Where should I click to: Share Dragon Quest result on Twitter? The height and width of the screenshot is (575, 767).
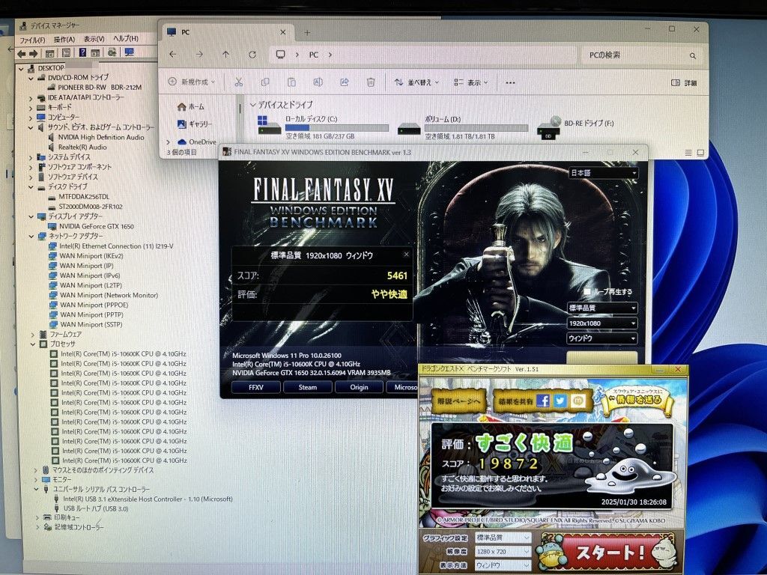[560, 401]
